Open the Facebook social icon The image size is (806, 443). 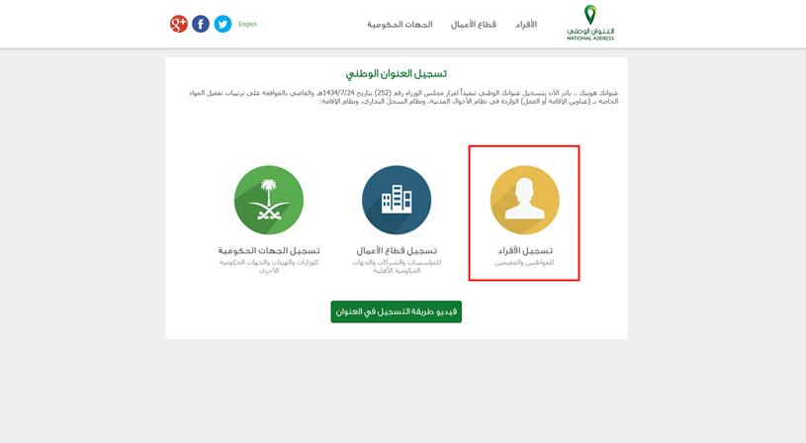[201, 24]
